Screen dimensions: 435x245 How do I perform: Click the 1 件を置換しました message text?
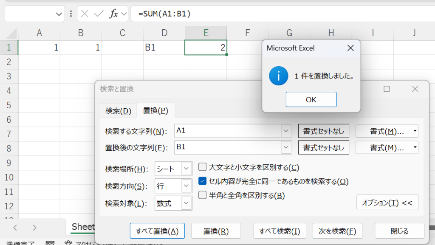[324, 76]
